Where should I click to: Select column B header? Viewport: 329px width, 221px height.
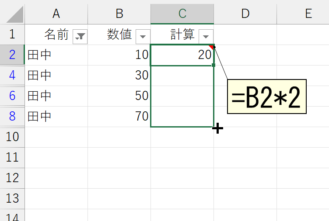[119, 14]
